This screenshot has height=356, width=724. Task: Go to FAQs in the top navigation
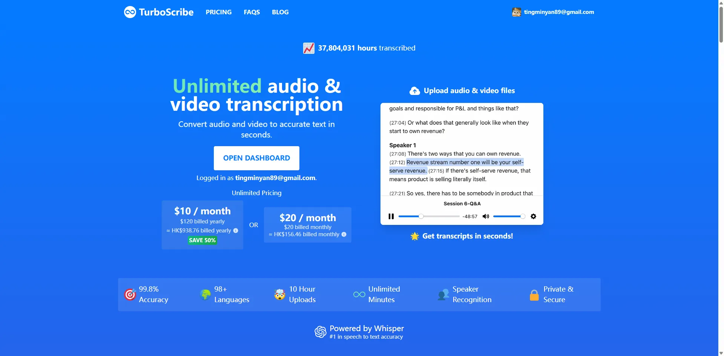click(252, 12)
